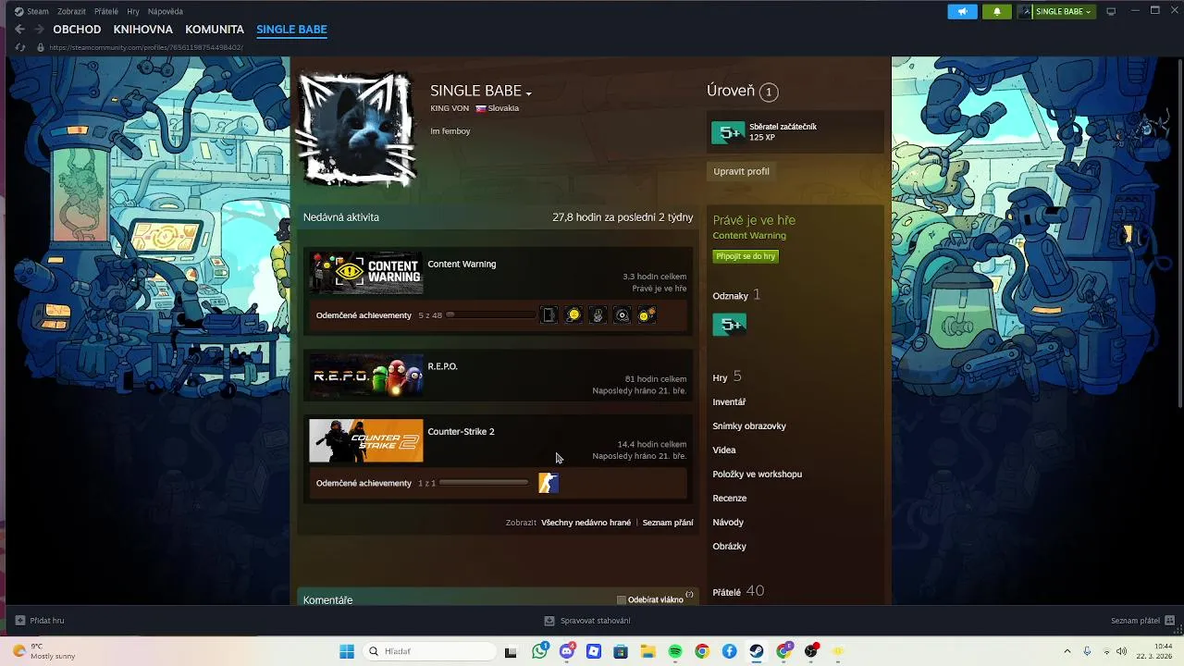Open the Recenze link
The width and height of the screenshot is (1184, 666).
click(729, 499)
